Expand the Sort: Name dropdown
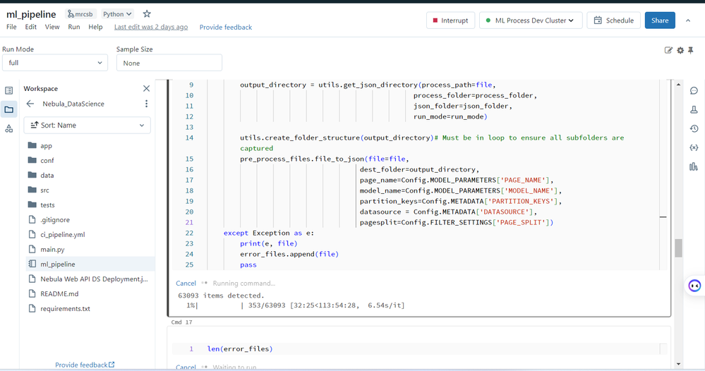This screenshot has width=705, height=371. pos(88,126)
